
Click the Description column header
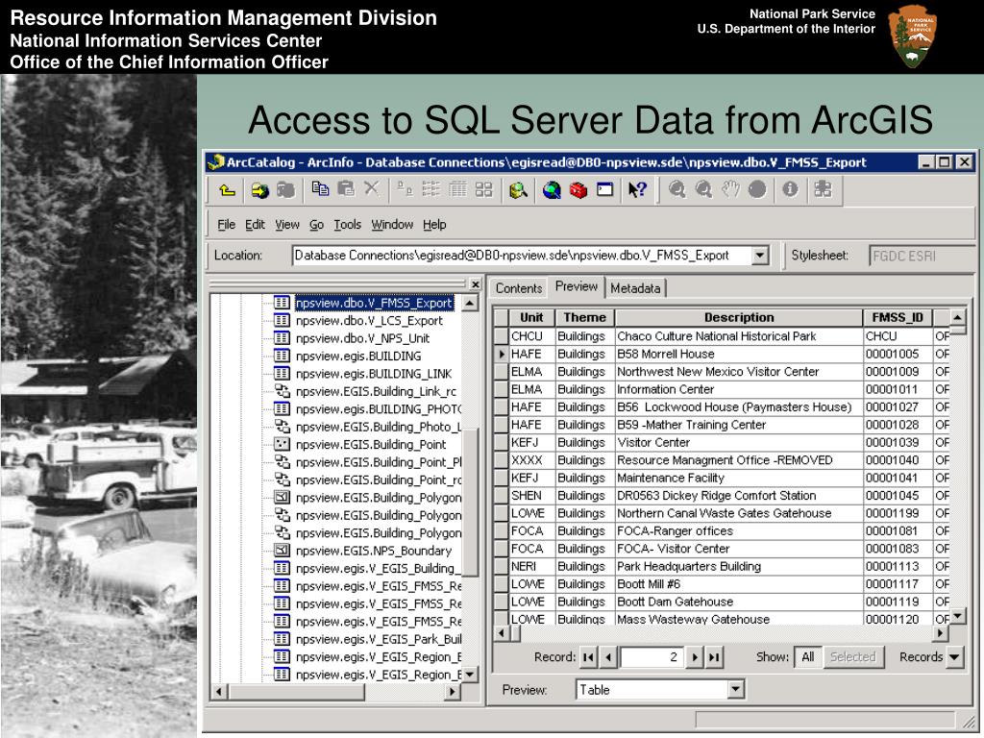point(738,318)
